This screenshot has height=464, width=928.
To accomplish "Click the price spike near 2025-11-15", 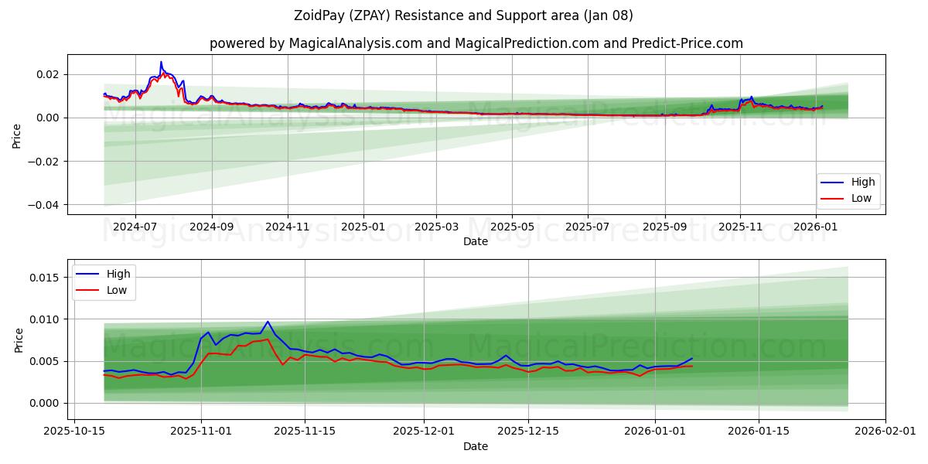I will 267,321.
